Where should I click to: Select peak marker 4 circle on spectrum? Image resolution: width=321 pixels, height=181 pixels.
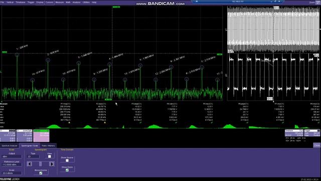click(109, 65)
